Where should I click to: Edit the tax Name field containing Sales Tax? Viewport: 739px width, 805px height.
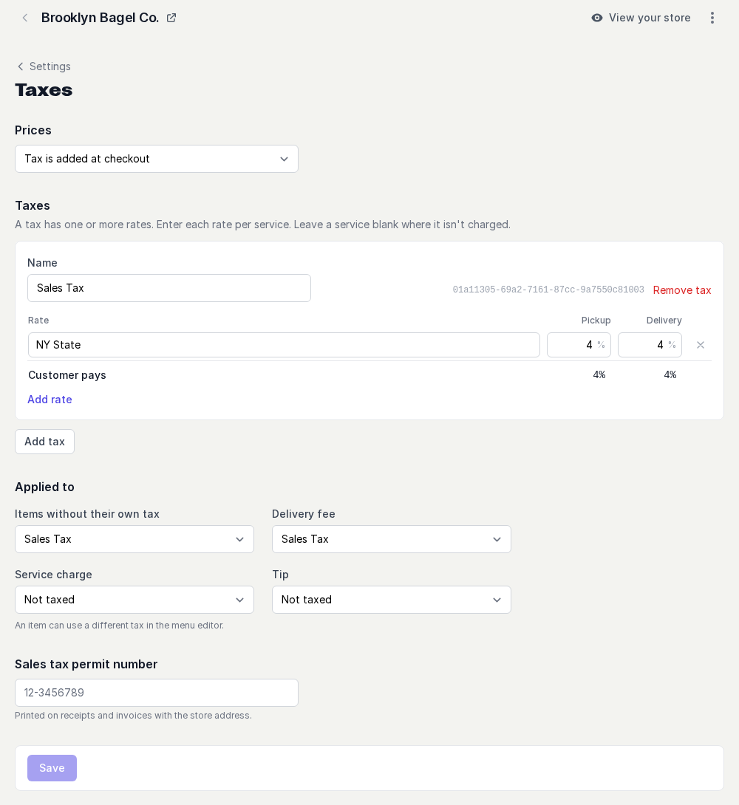(x=169, y=288)
